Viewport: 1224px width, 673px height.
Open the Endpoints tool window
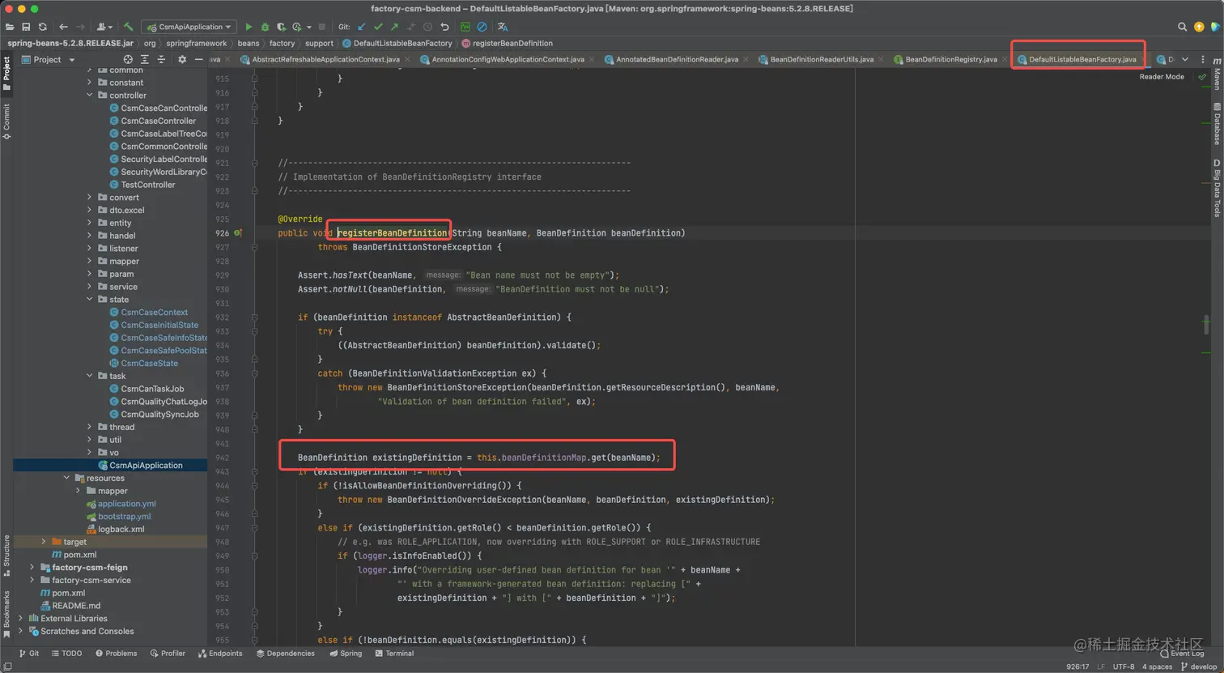tap(220, 654)
